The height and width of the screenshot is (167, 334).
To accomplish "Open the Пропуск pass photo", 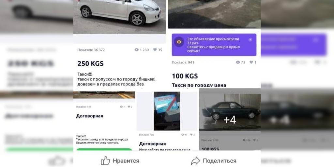I will (167, 111).
